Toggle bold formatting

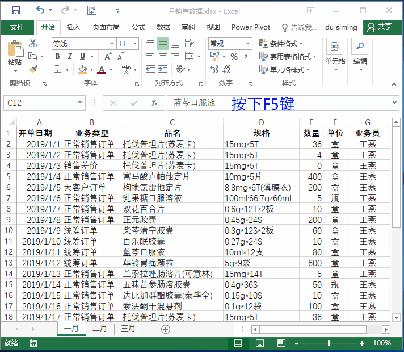click(x=57, y=56)
